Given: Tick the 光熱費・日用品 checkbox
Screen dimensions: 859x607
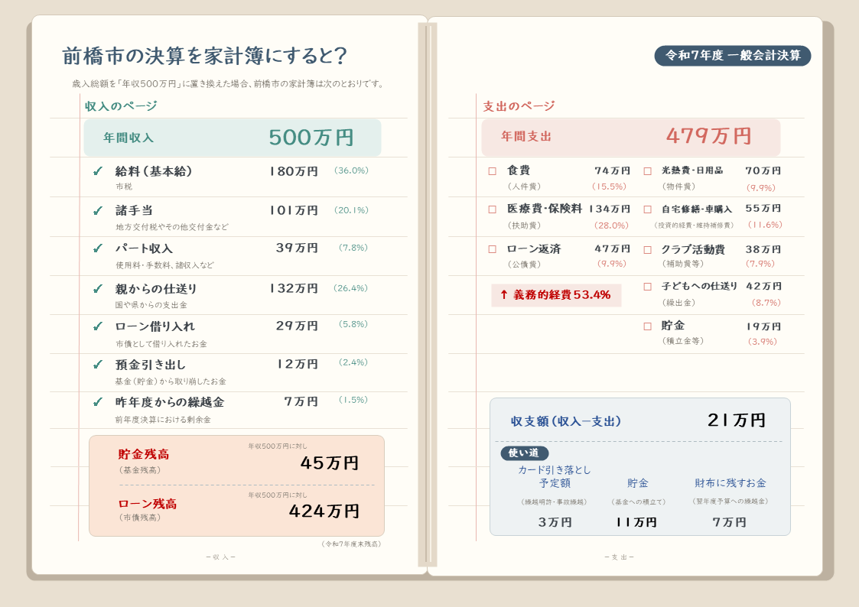Looking at the screenshot, I should pos(648,171).
